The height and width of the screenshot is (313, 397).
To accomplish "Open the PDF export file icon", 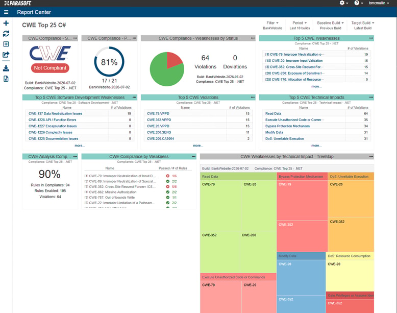I will pyautogui.click(x=6, y=79).
